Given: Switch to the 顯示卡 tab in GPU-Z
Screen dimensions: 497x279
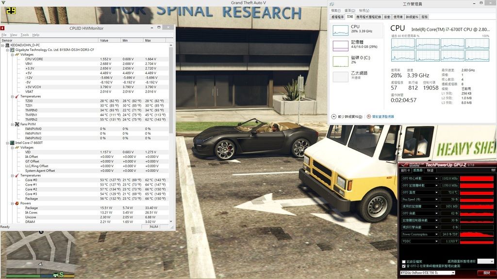Looking at the screenshot, I should point(406,170).
